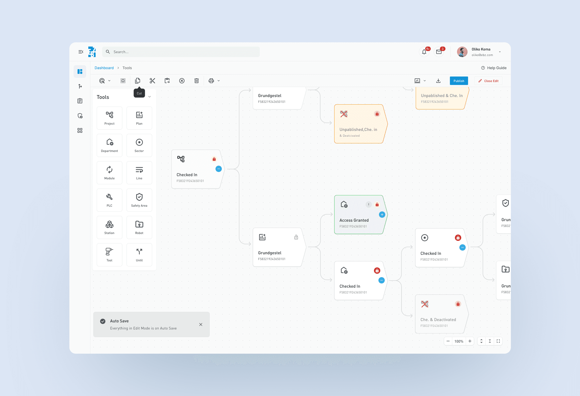Select the Sector tool
This screenshot has height=396, width=580.
coord(139,145)
